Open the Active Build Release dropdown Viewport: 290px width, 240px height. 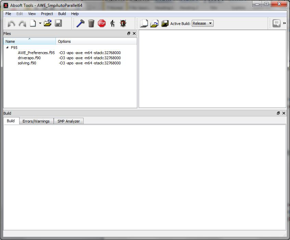pos(202,23)
